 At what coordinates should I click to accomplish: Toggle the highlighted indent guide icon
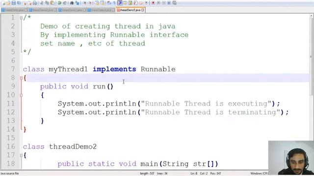120,3
